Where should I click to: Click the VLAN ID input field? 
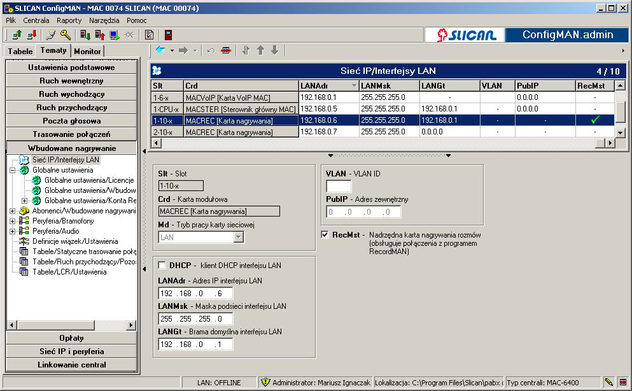tap(339, 186)
